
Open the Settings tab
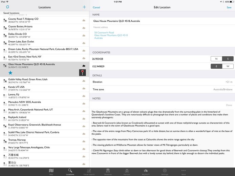click(x=165, y=172)
